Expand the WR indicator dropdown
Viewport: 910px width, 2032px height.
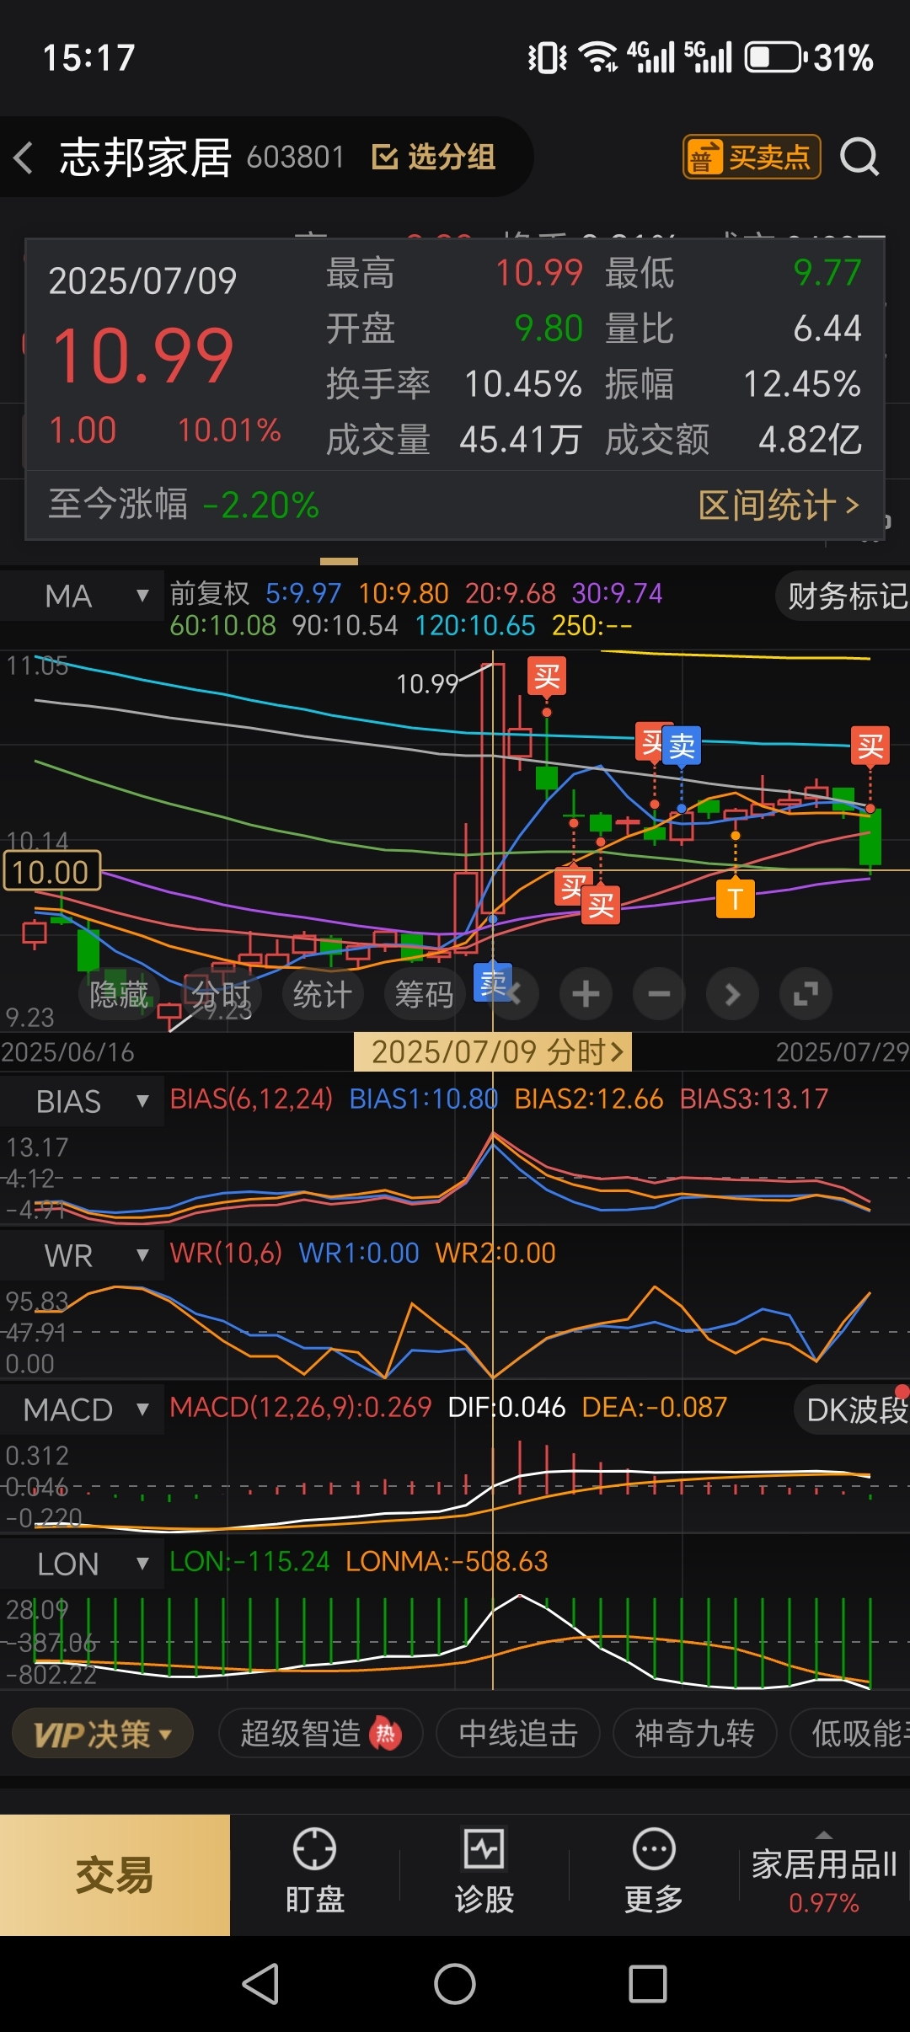pos(82,1256)
